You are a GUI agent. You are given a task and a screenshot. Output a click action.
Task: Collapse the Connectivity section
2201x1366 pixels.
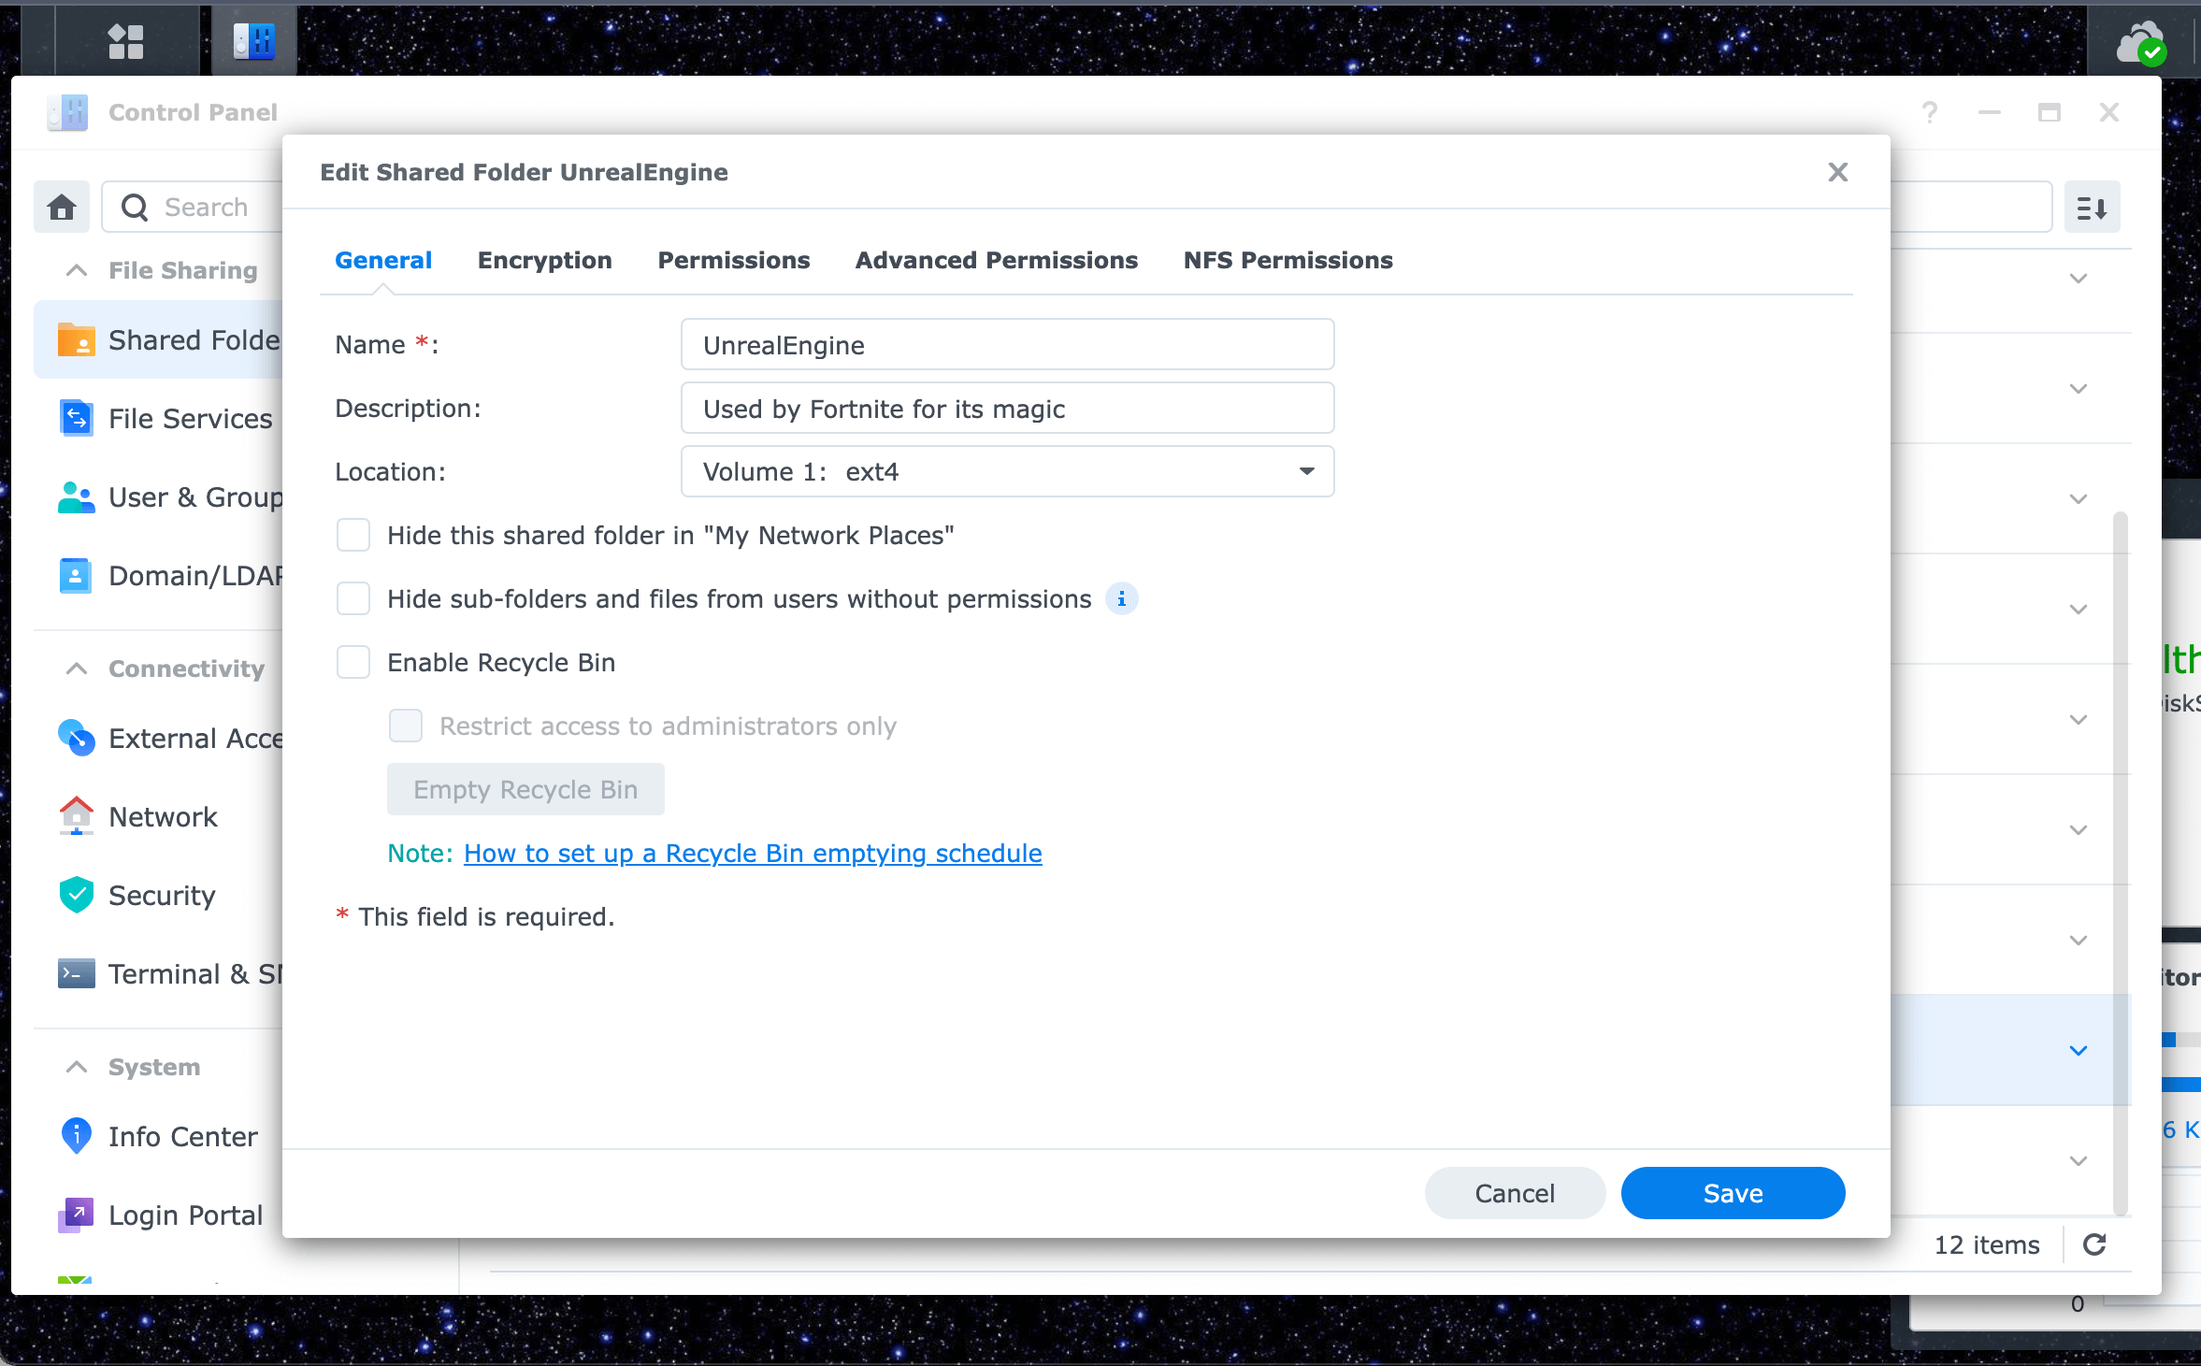click(x=77, y=669)
